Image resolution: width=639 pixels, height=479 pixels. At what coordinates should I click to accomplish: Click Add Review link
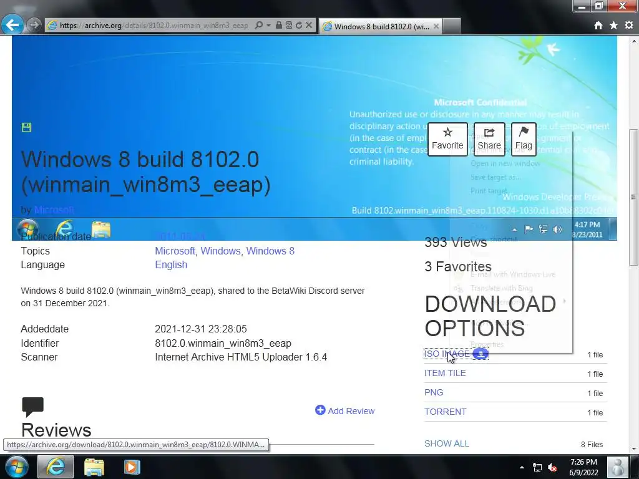(x=351, y=411)
